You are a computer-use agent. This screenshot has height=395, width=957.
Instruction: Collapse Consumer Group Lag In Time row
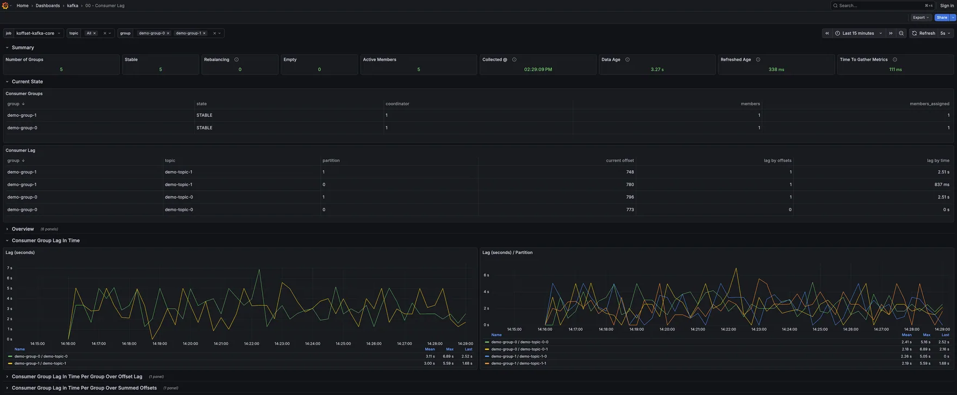click(7, 240)
